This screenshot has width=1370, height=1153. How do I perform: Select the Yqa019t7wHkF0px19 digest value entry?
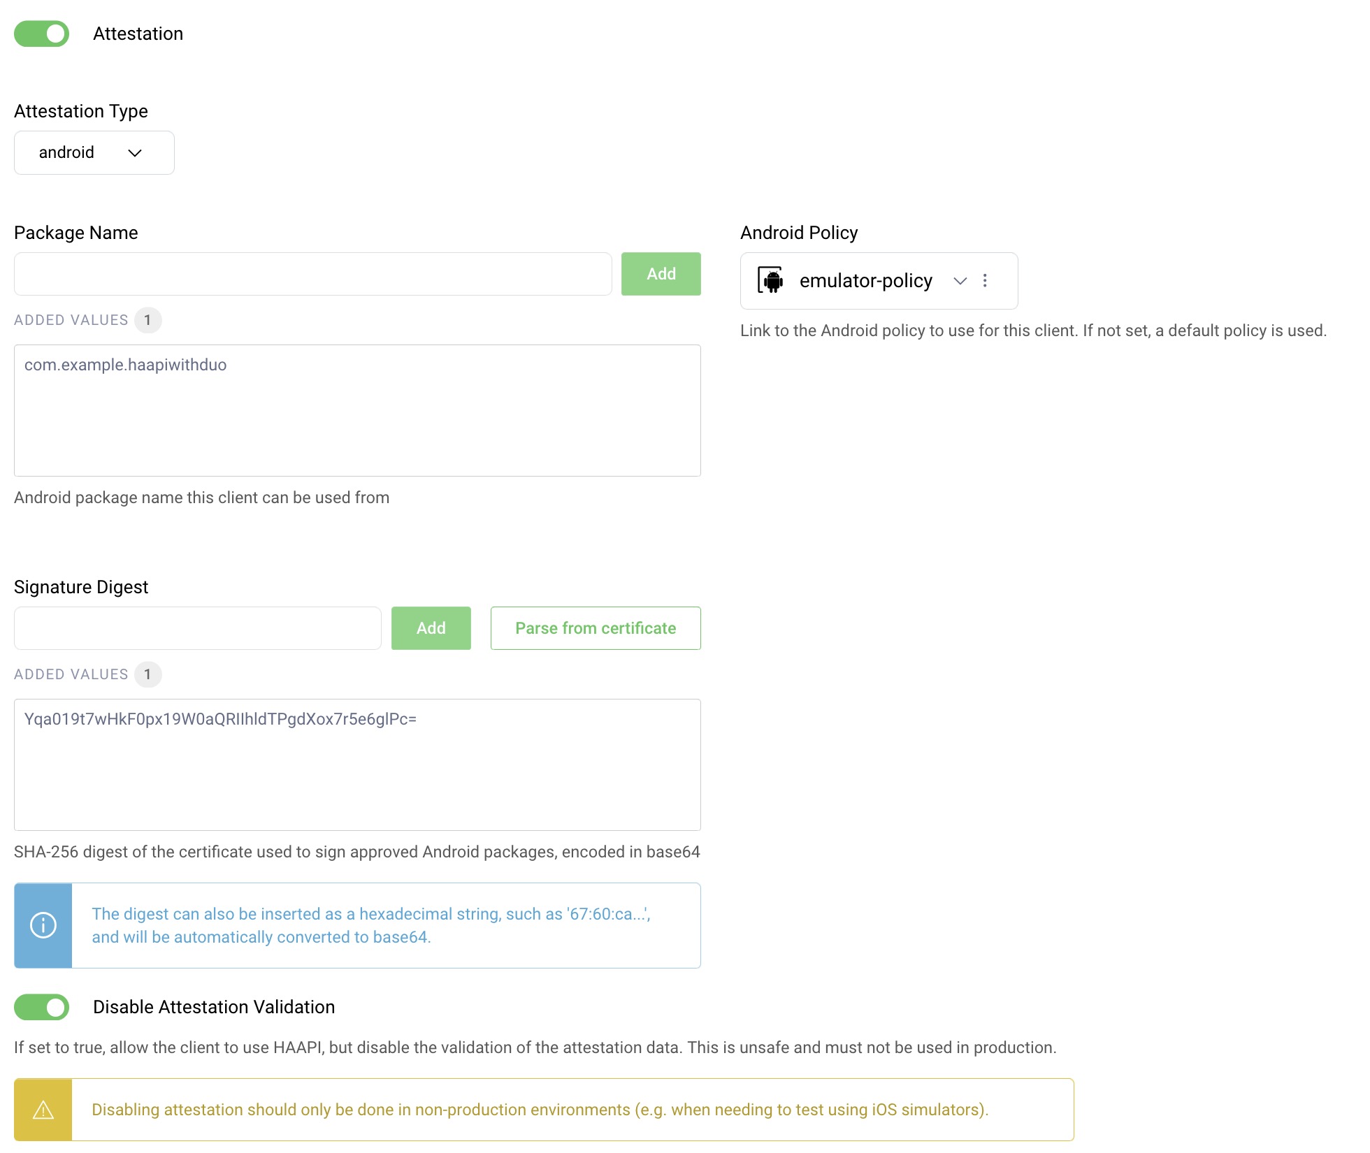coord(220,719)
